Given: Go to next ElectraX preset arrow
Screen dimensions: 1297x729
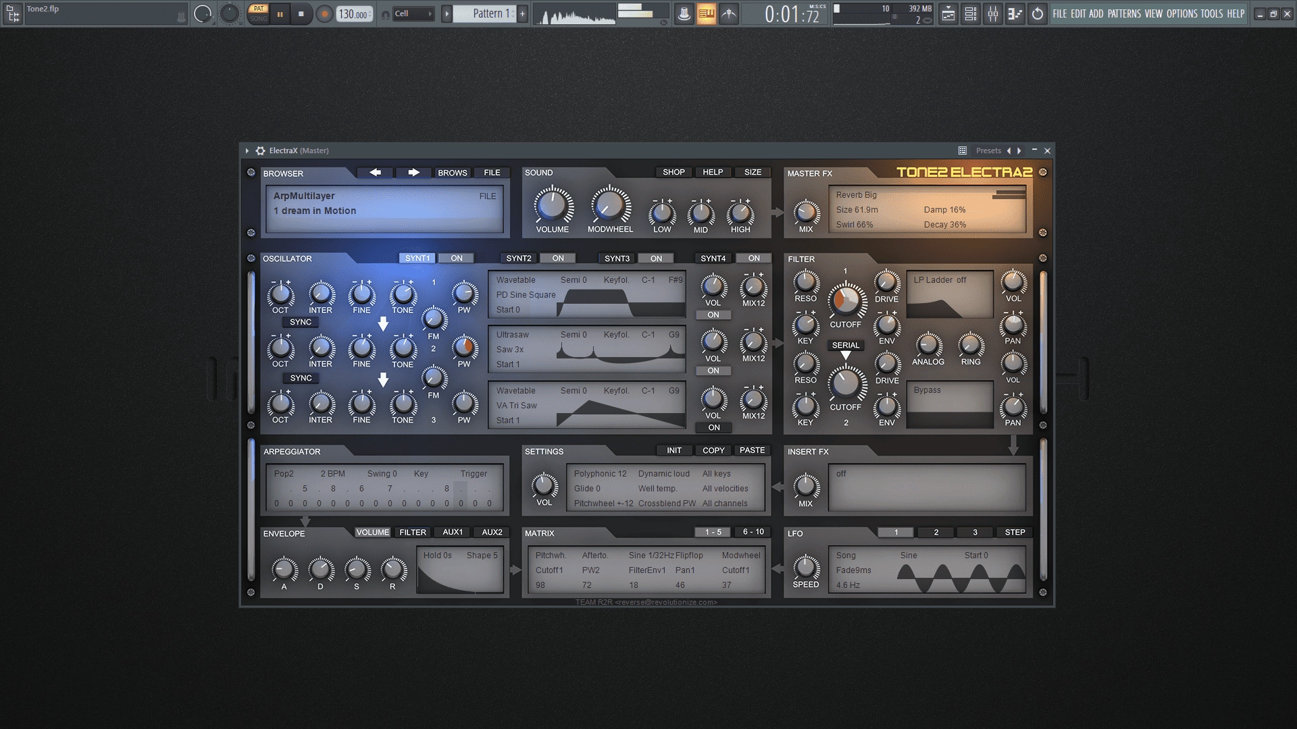Looking at the screenshot, I should pyautogui.click(x=1019, y=151).
